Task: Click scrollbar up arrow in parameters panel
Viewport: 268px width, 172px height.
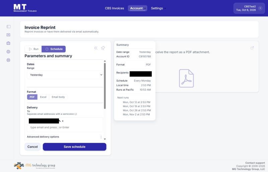Action: pyautogui.click(x=105, y=61)
